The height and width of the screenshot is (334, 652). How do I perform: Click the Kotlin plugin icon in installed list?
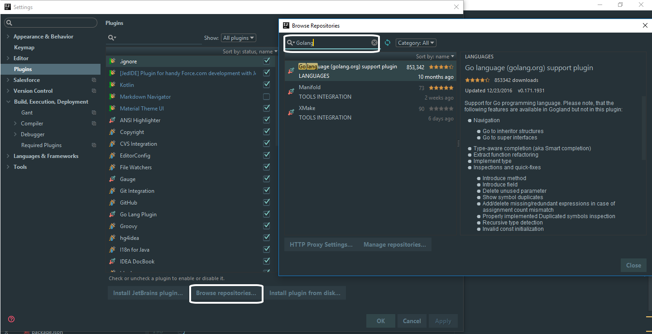pyautogui.click(x=112, y=85)
